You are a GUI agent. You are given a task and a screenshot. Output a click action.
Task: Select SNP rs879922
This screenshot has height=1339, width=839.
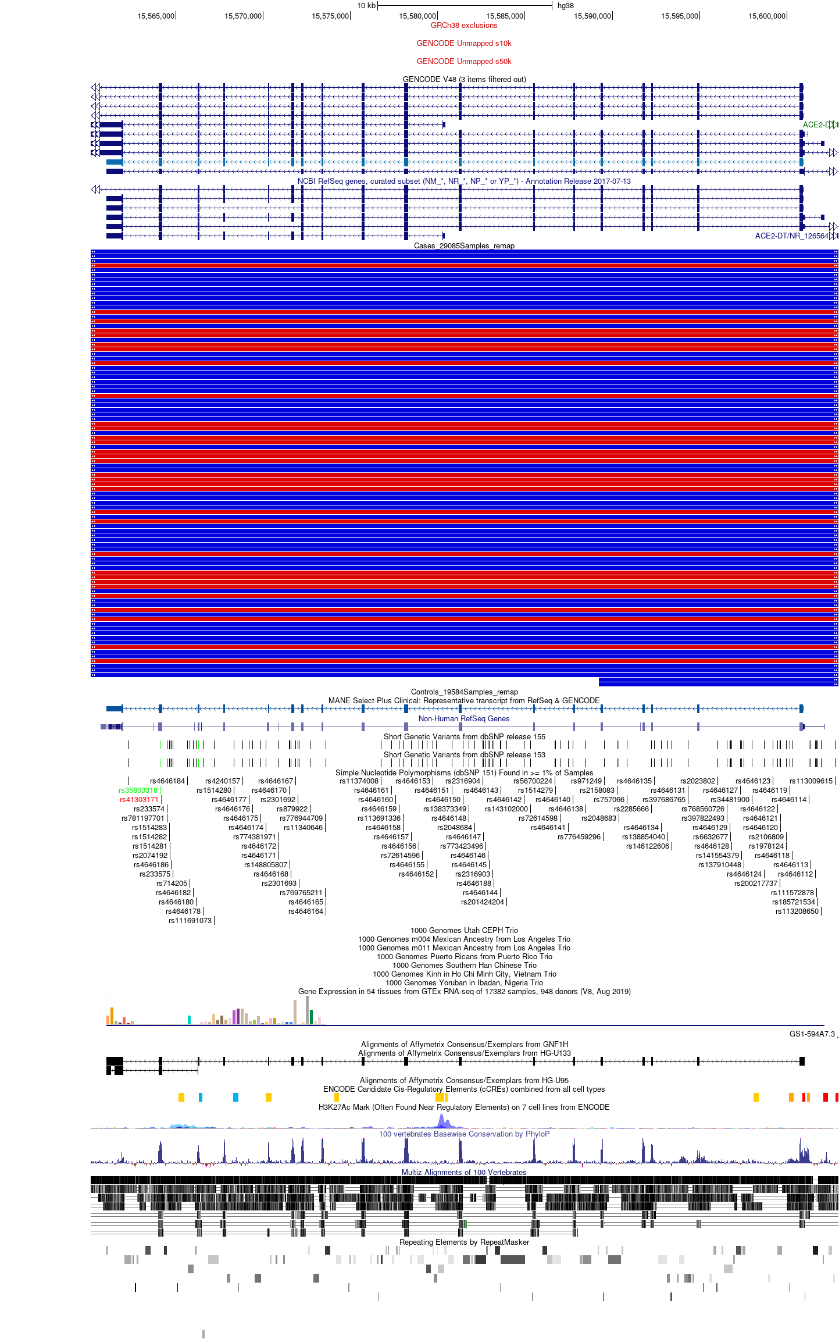click(292, 809)
